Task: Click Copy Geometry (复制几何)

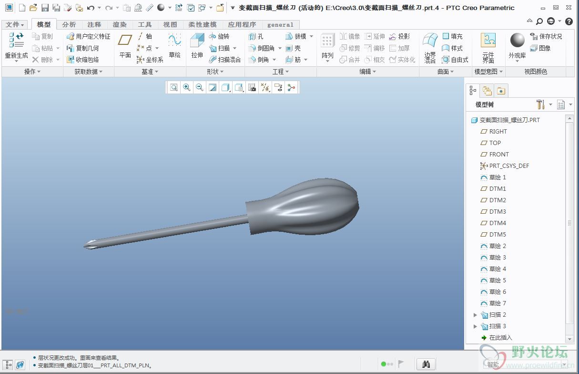Action: [x=83, y=48]
